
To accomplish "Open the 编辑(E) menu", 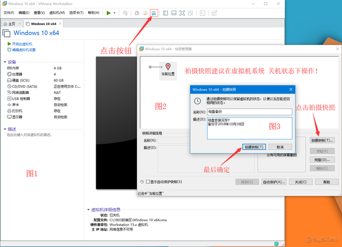I will tap(24, 13).
